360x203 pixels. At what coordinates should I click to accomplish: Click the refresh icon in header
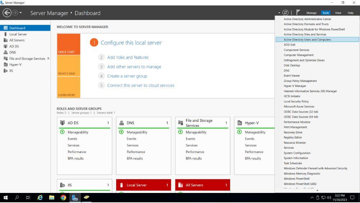pos(285,13)
